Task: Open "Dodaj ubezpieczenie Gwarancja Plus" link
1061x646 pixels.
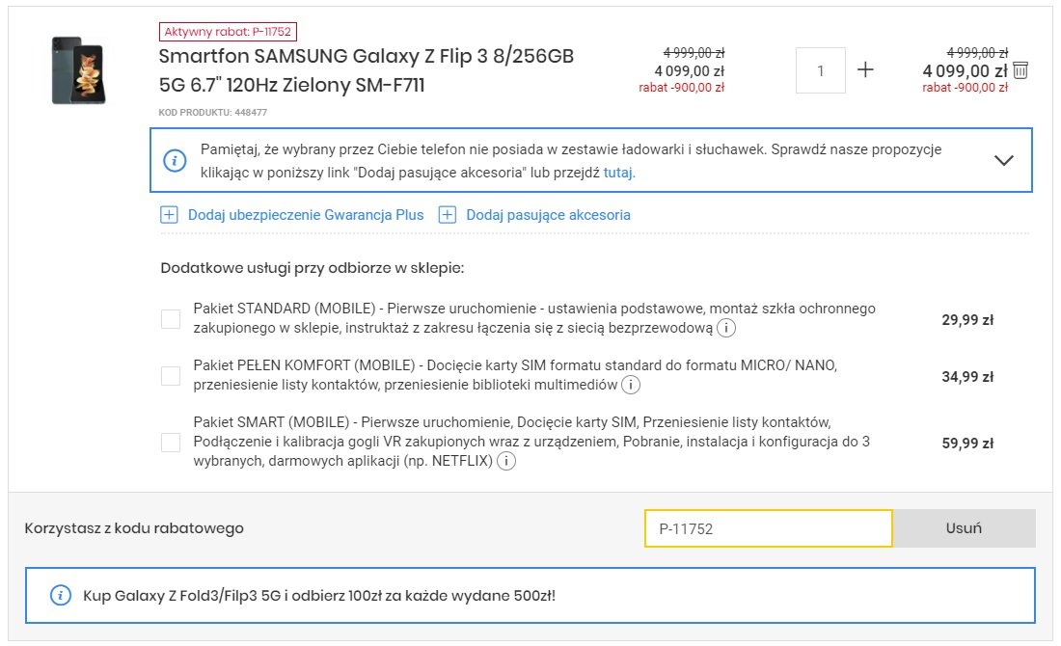Action: click(306, 215)
